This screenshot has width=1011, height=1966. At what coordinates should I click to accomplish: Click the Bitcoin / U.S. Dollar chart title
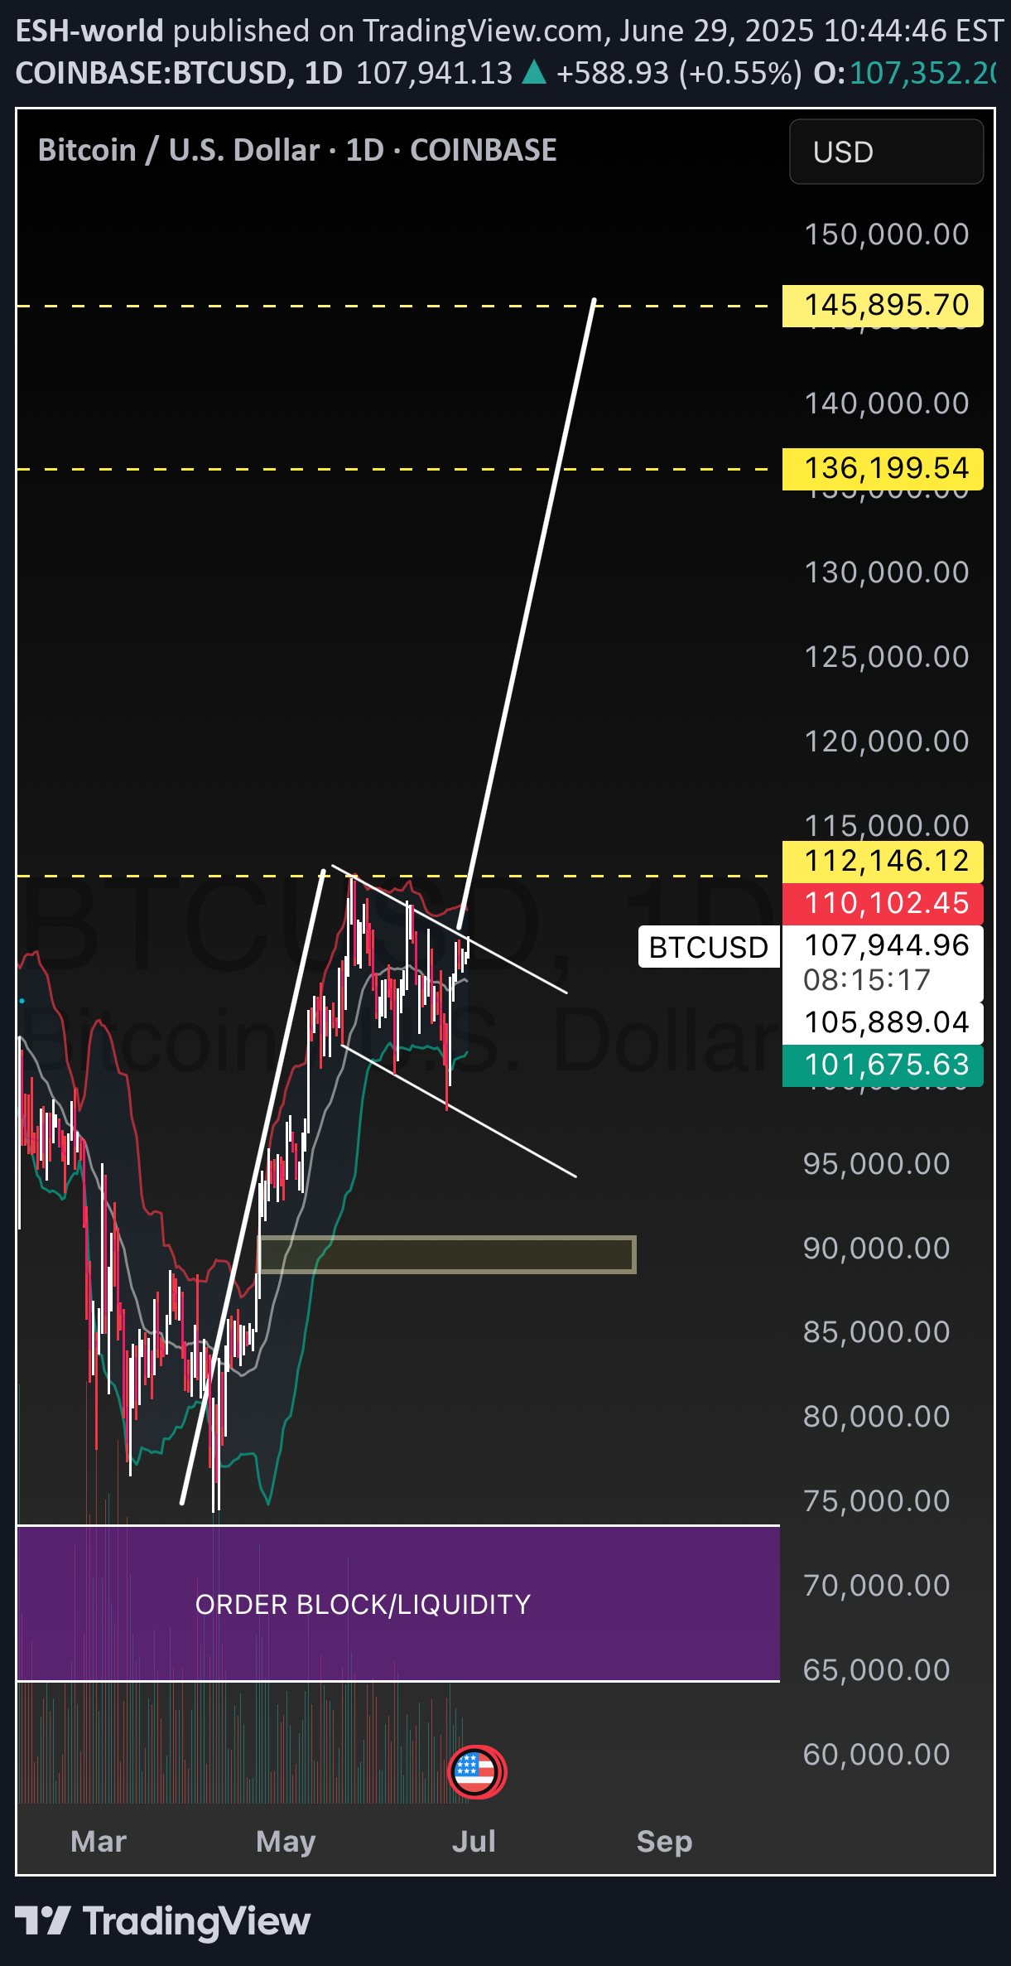(x=297, y=150)
